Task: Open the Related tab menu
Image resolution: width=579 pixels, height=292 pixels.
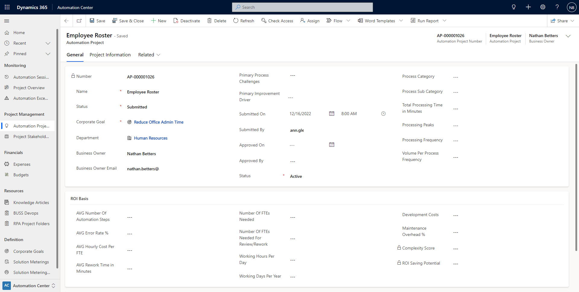Action: click(149, 55)
